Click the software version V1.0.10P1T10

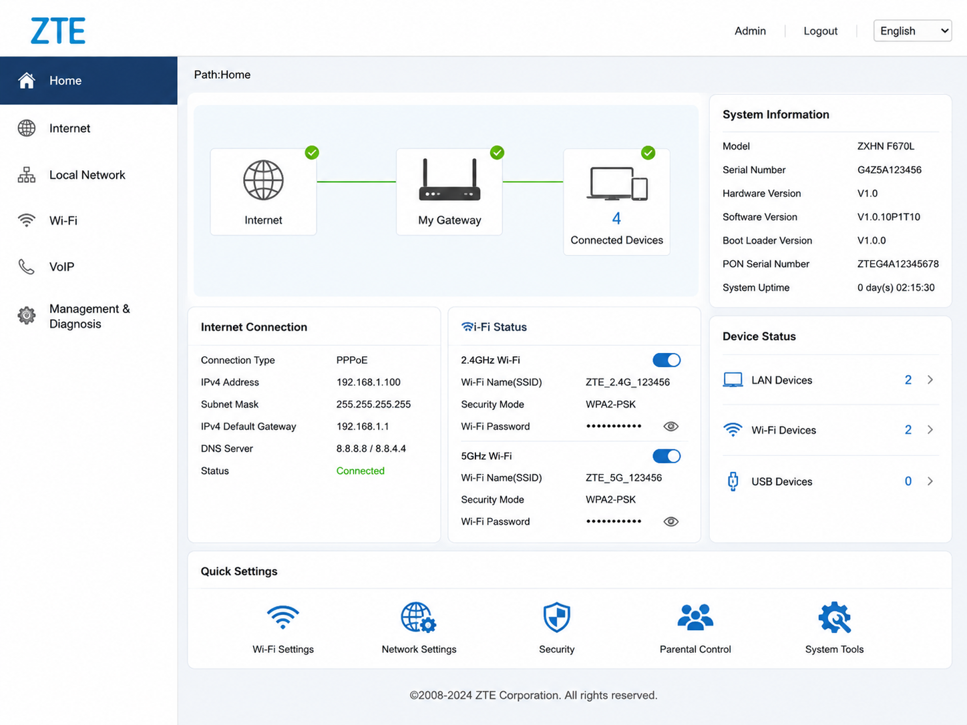click(889, 217)
